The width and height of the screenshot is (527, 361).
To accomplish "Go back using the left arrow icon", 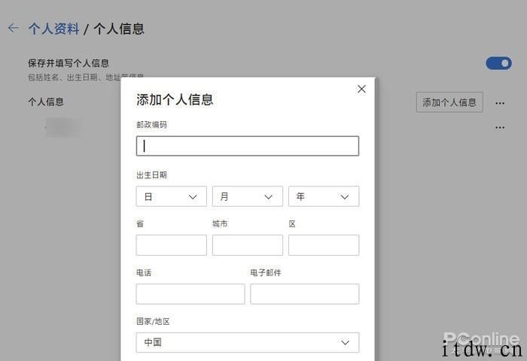I will (14, 29).
